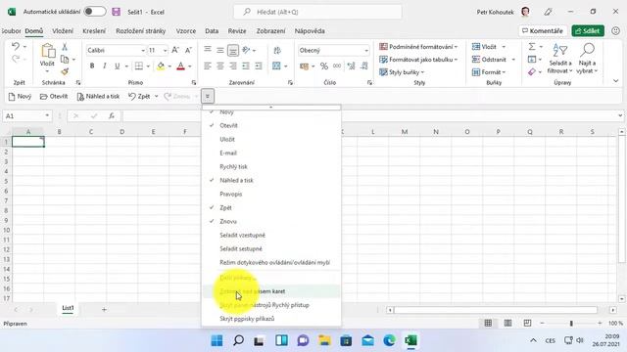Collapse the ribbon with the chevron
The image size is (627, 352).
click(x=616, y=81)
